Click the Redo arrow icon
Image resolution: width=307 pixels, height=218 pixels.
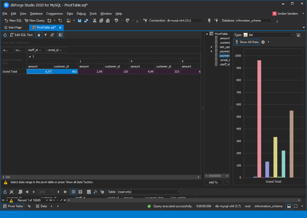[127, 21]
